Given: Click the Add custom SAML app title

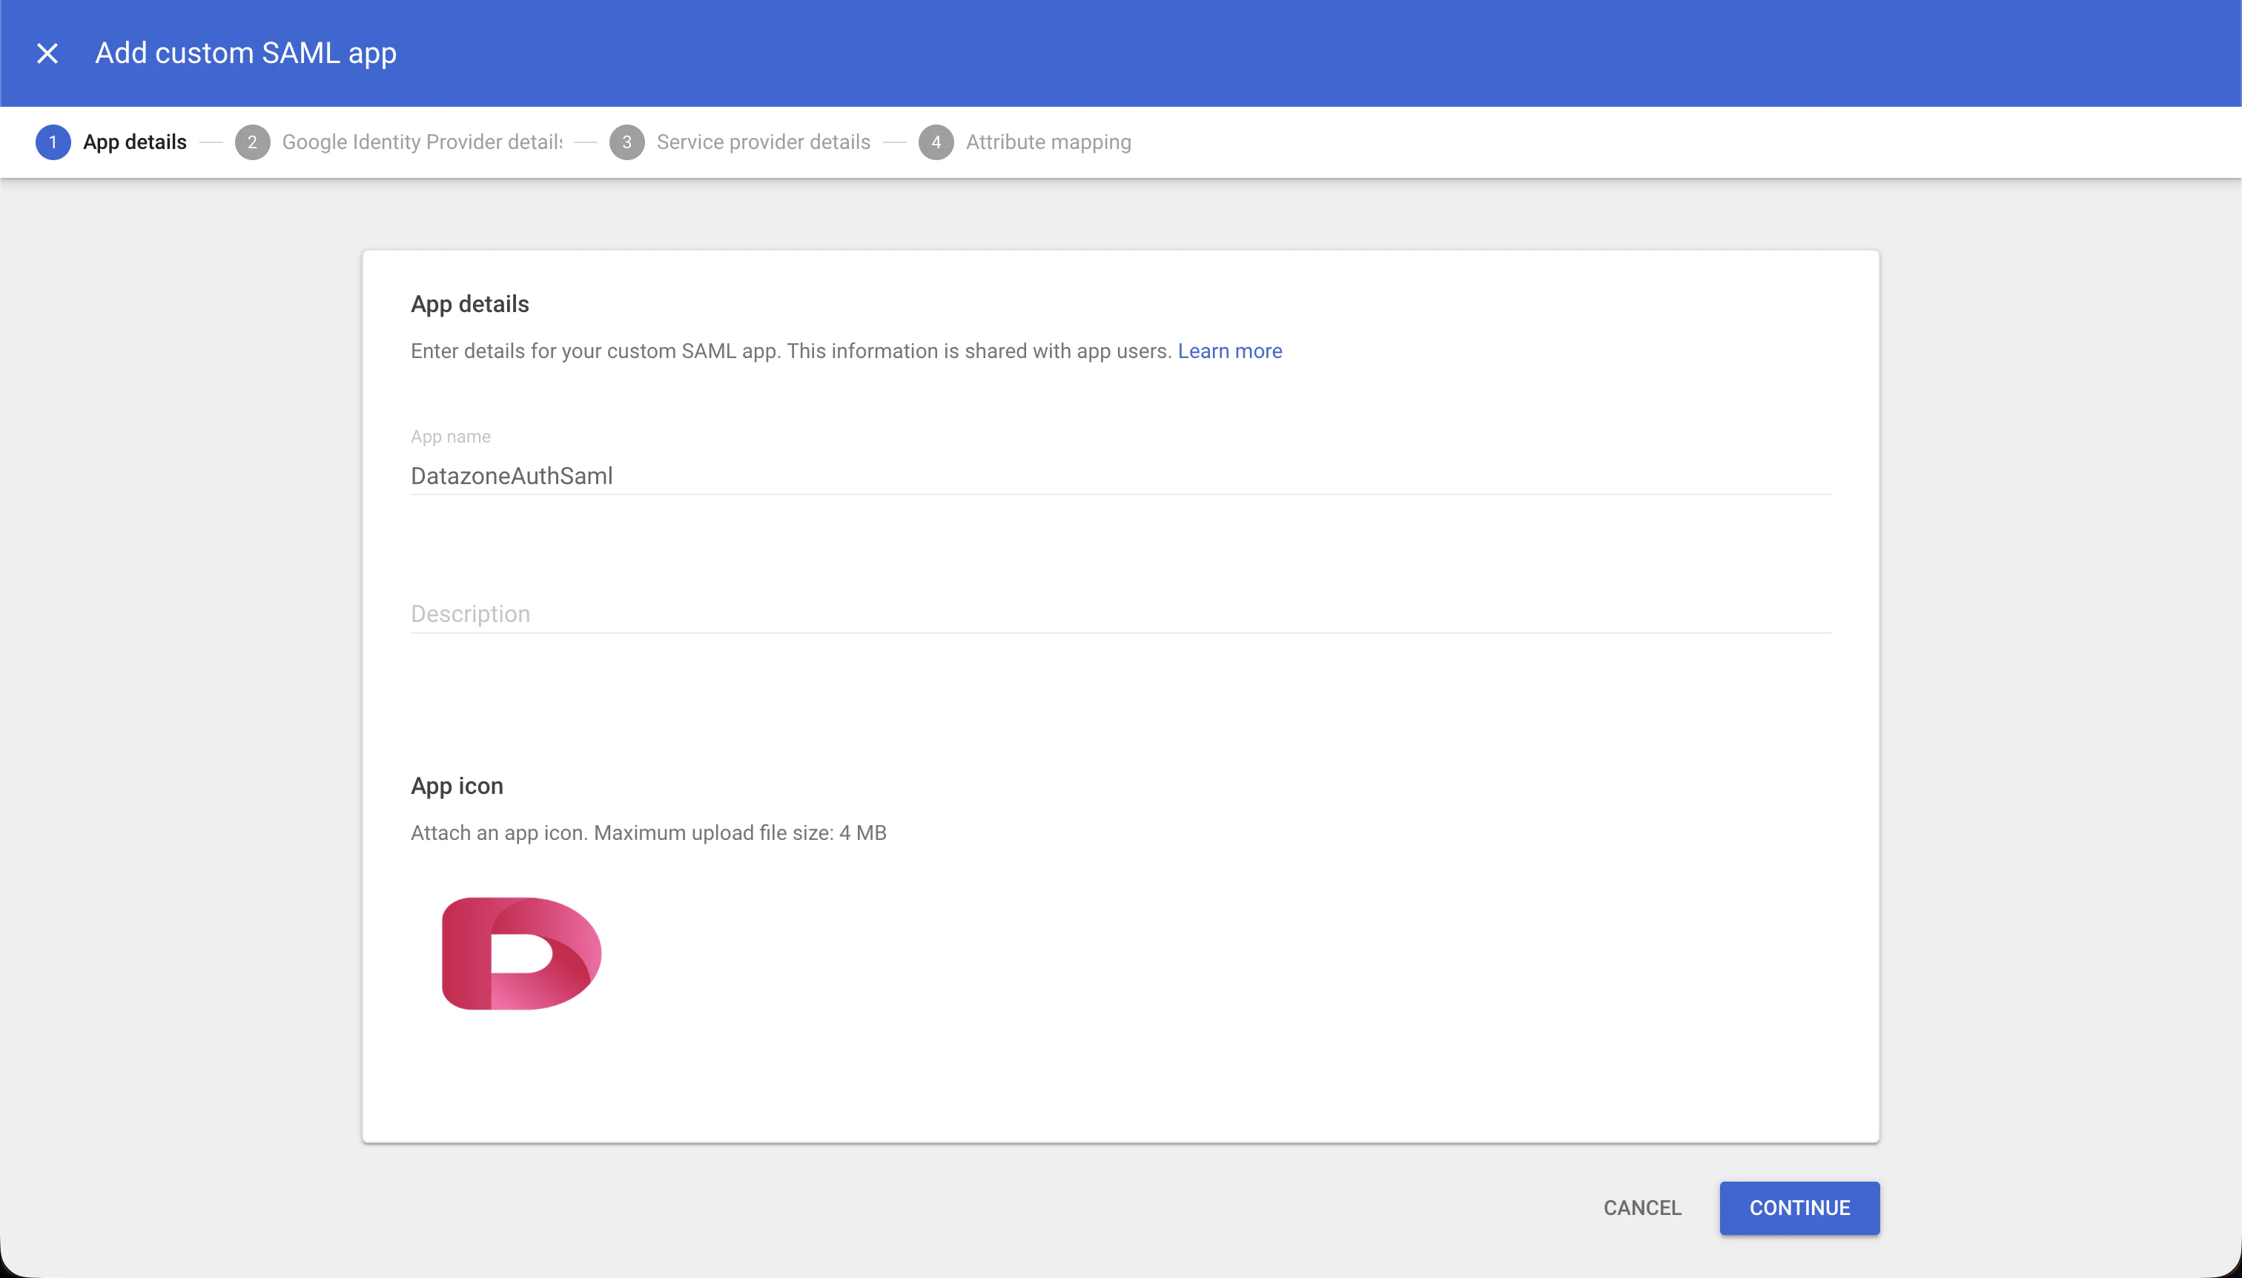Looking at the screenshot, I should coord(245,53).
